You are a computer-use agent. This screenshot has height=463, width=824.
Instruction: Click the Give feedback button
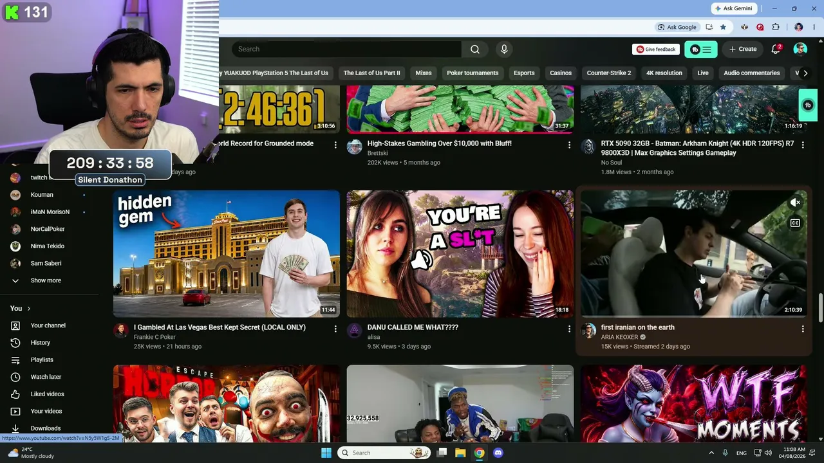[x=656, y=50]
